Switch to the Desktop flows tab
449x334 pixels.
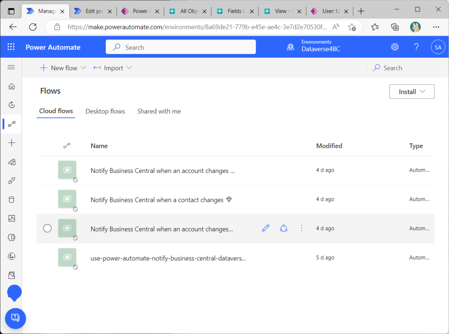[105, 111]
